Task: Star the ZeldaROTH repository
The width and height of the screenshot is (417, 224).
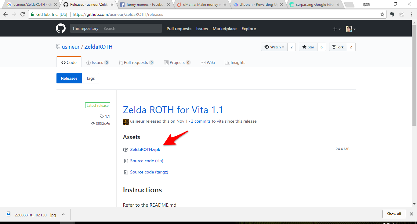Action: click(x=308, y=47)
